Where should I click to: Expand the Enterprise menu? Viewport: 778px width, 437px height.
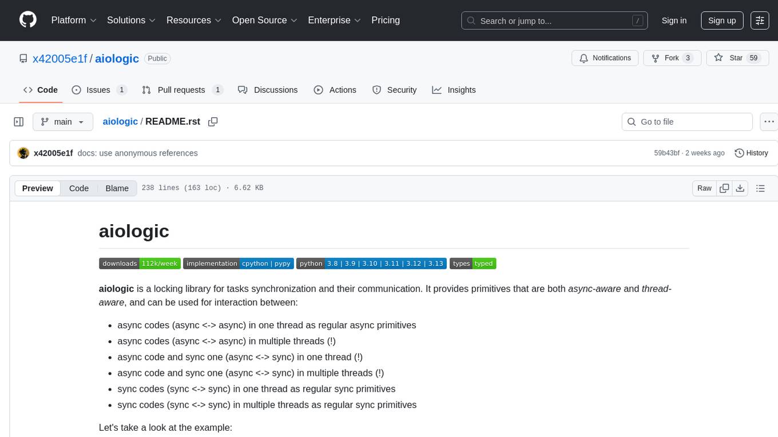tap(334, 20)
